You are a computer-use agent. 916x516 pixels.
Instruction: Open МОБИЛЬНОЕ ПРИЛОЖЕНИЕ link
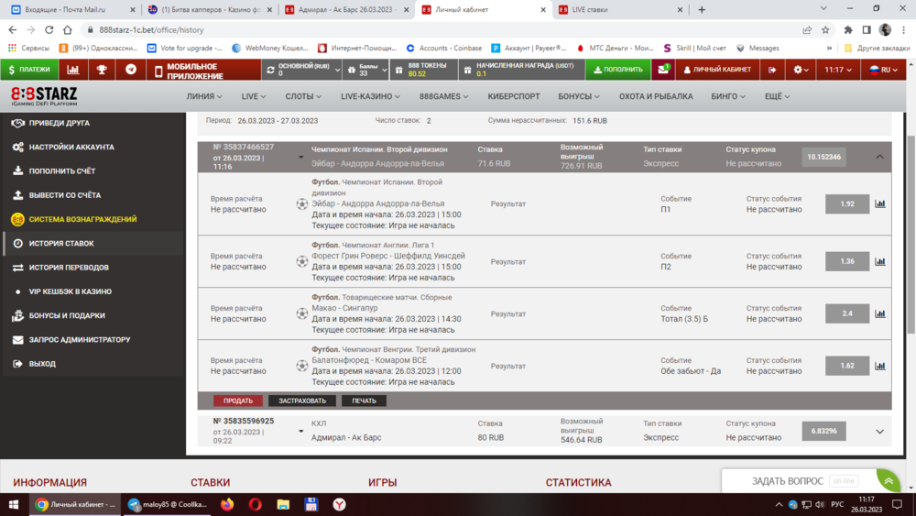click(x=203, y=71)
